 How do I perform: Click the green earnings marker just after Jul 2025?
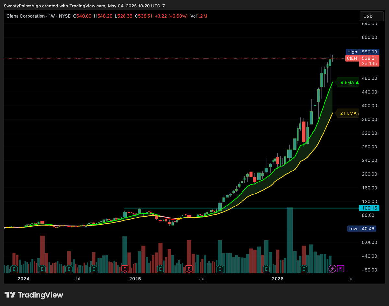click(x=220, y=268)
